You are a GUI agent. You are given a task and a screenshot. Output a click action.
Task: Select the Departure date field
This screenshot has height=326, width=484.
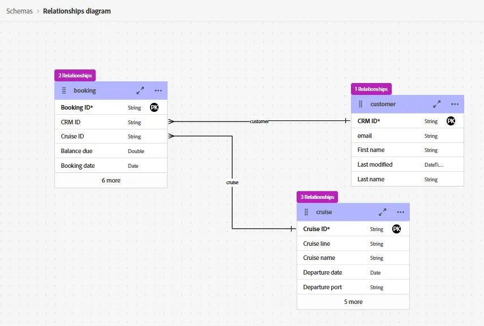pos(353,272)
